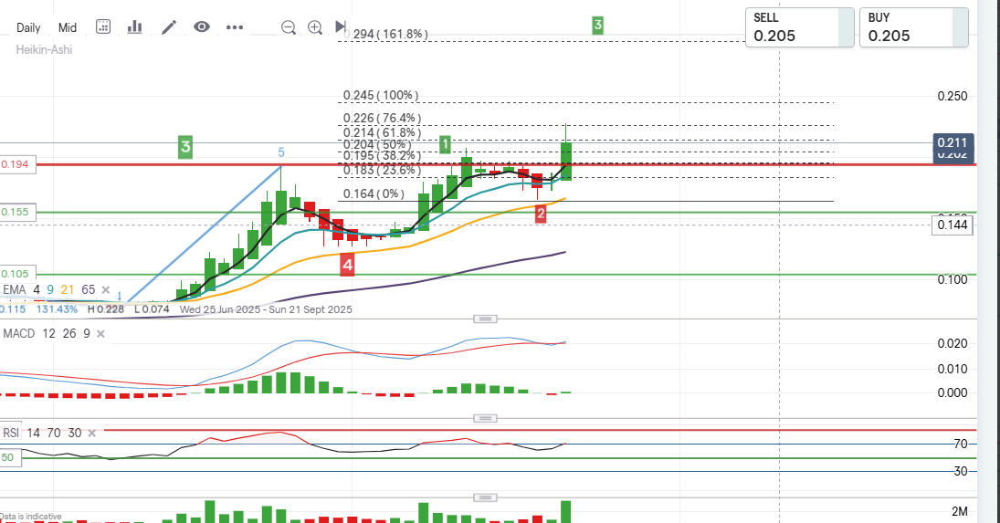Zoom in the chart with plus magnifier
1000x523 pixels.
click(315, 27)
